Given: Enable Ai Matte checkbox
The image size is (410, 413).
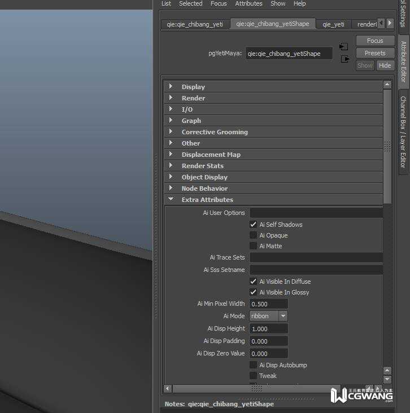Looking at the screenshot, I should pyautogui.click(x=253, y=246).
